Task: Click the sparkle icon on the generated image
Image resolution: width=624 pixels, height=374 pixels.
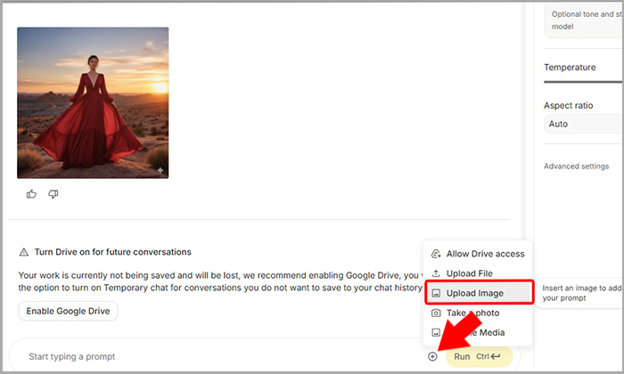Action: [159, 169]
